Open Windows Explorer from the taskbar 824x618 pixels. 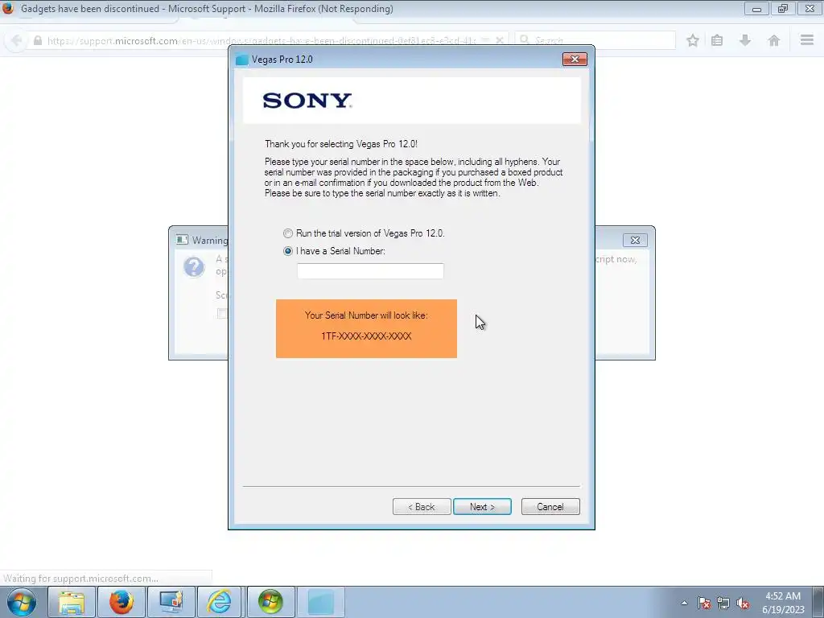pos(72,602)
